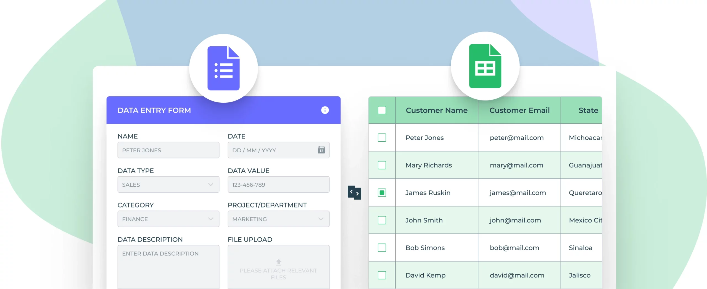
Task: Click the DATA ENTRY FORM title
Action: pyautogui.click(x=154, y=110)
